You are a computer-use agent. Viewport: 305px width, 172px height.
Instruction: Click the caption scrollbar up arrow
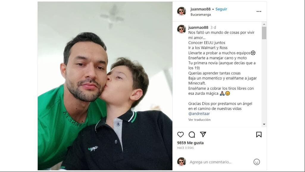point(264,24)
